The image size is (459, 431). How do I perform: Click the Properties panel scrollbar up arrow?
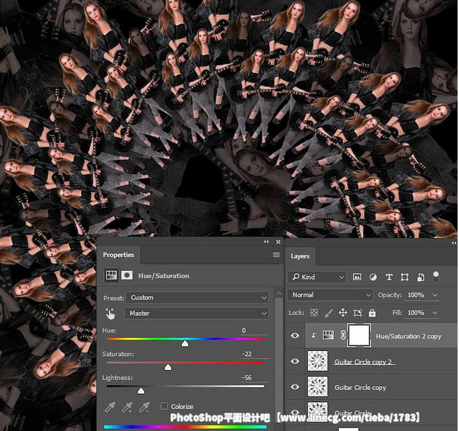[x=279, y=293]
